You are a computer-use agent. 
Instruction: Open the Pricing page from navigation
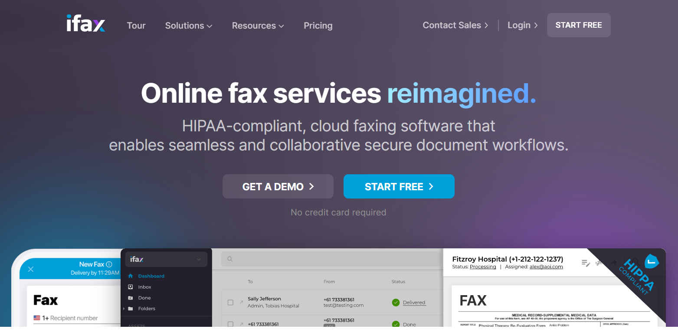click(318, 26)
